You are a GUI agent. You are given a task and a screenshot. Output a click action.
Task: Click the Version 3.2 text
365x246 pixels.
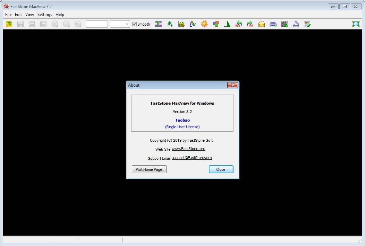[182, 112]
